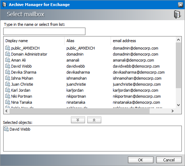185x166 pixels.
Task: Click mailbox icon for Devika Sharma
Action: [8, 72]
